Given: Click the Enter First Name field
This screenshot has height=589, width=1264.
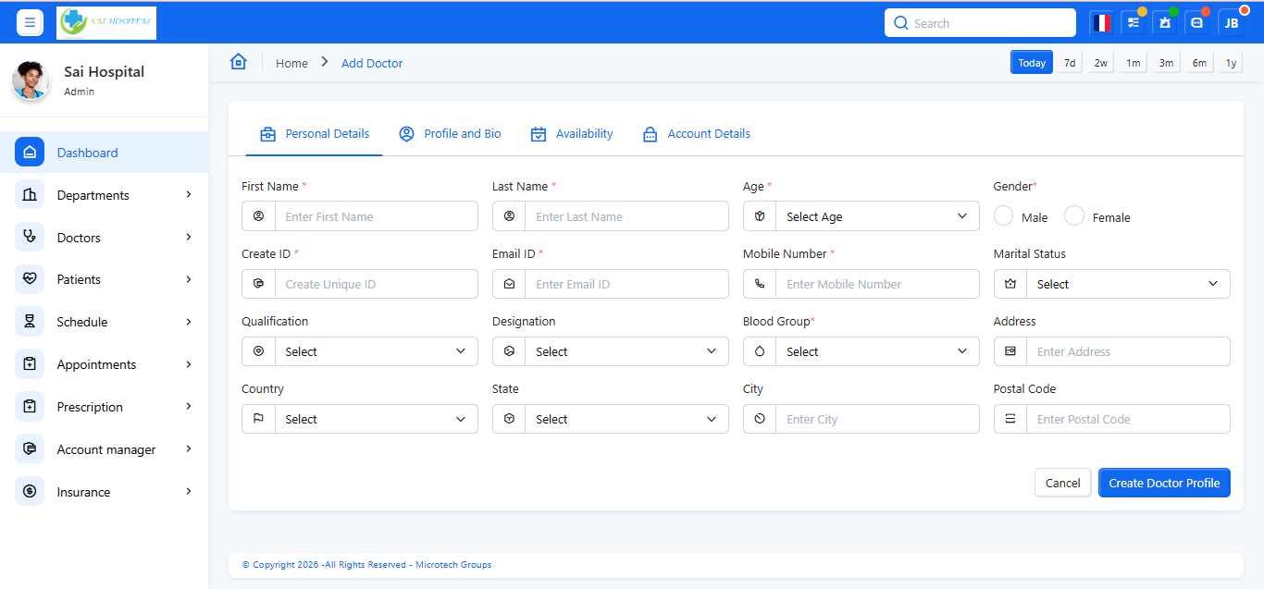Looking at the screenshot, I should (x=375, y=216).
